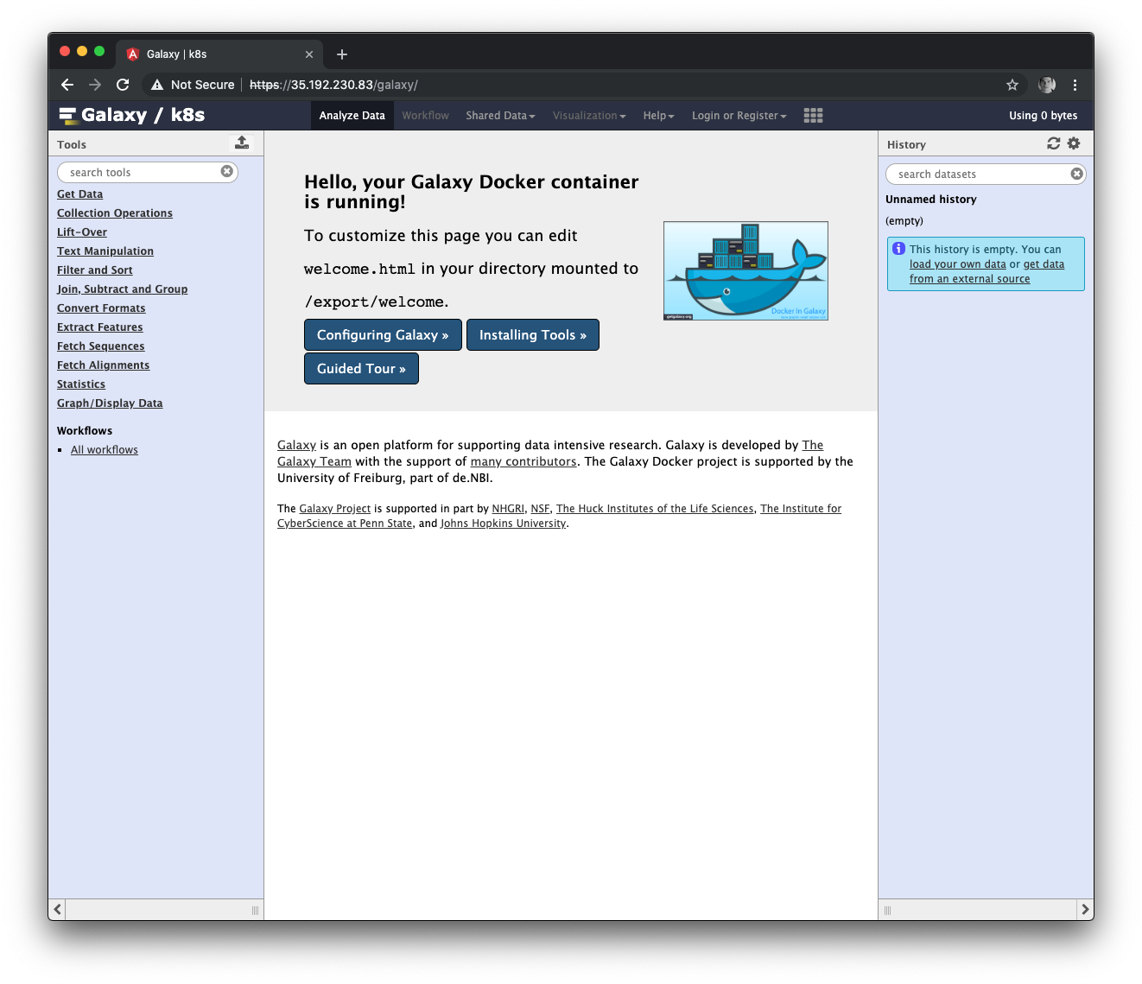The width and height of the screenshot is (1142, 984).
Task: Go forward in browser history
Action: click(95, 85)
